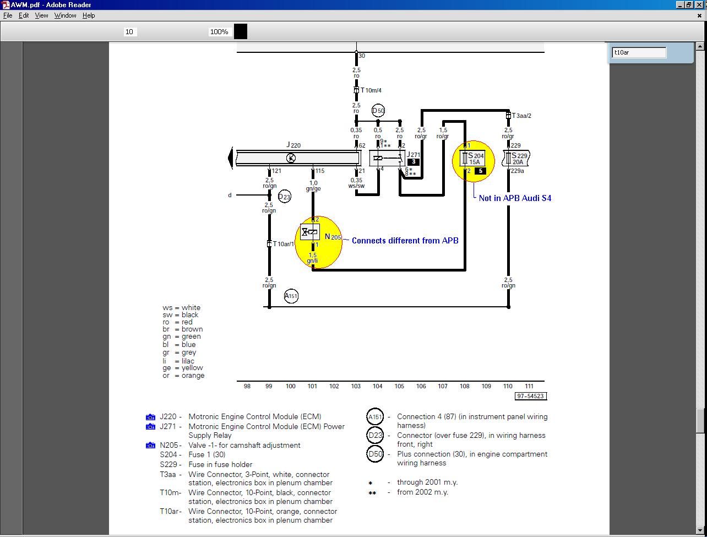Click 'Valve -1- for camshaft adjustment' text
Screen dimensions: 707x537
click(x=244, y=445)
